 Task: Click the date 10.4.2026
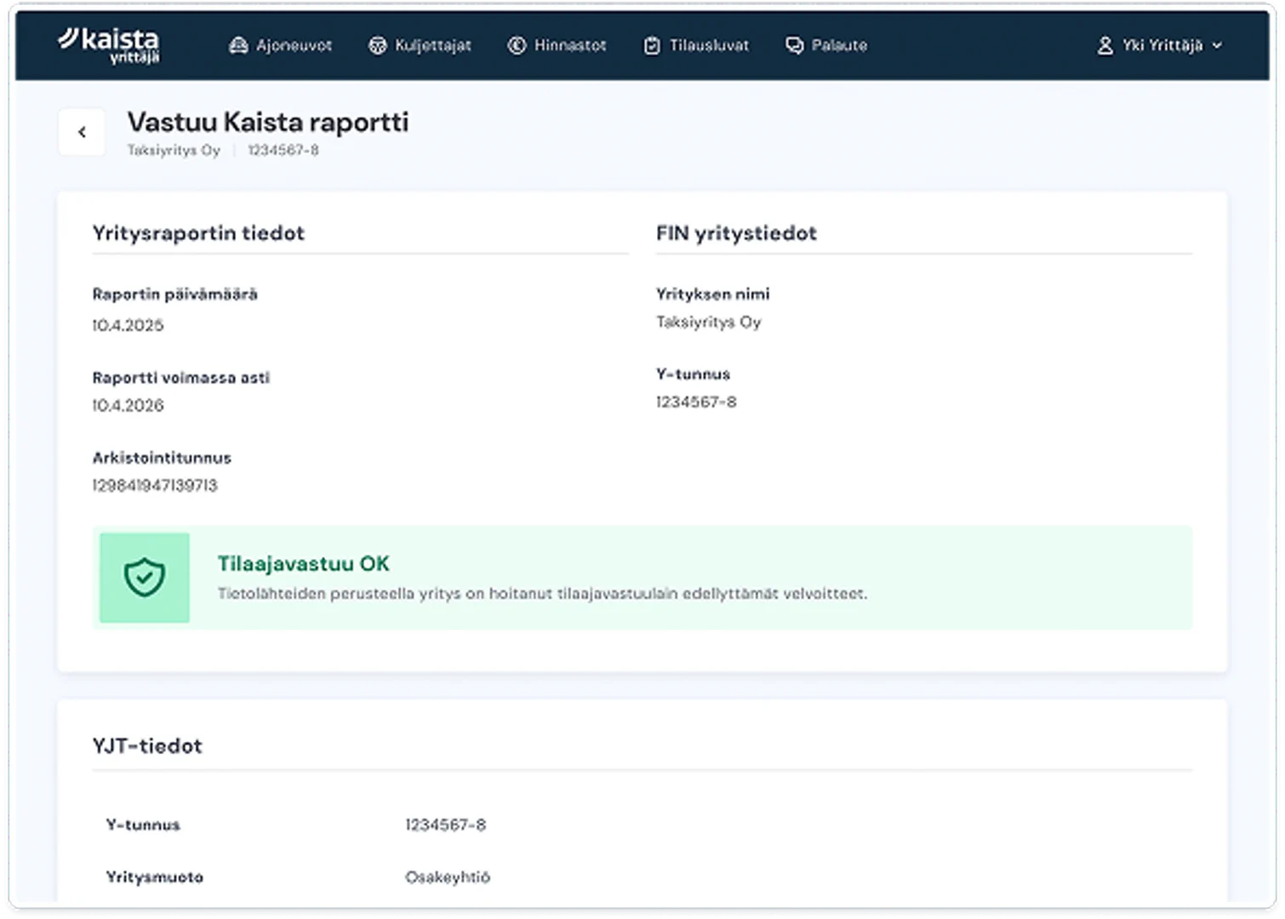[128, 406]
